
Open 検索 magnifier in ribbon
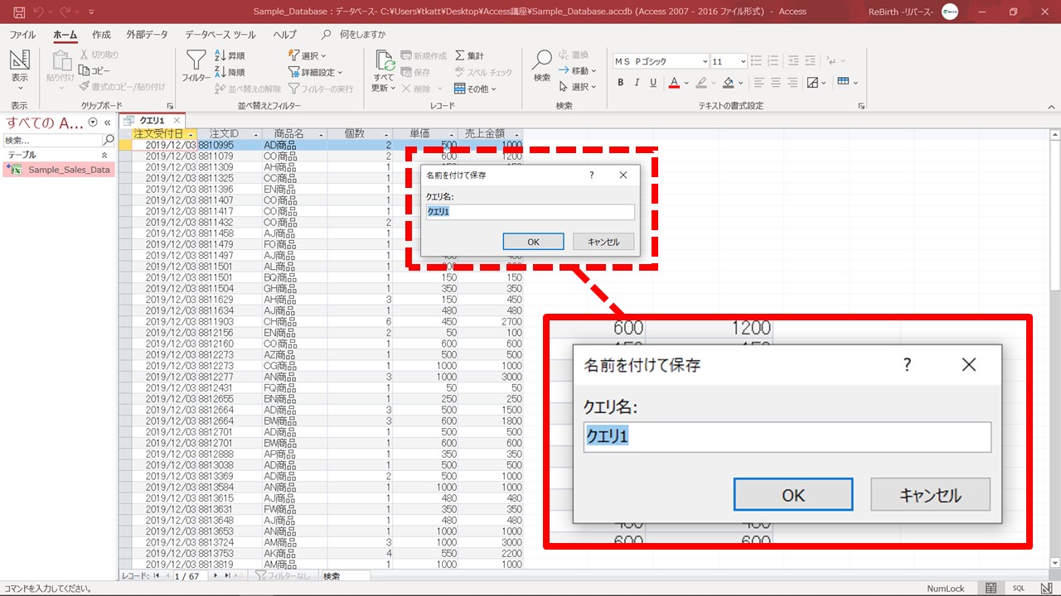pyautogui.click(x=541, y=63)
